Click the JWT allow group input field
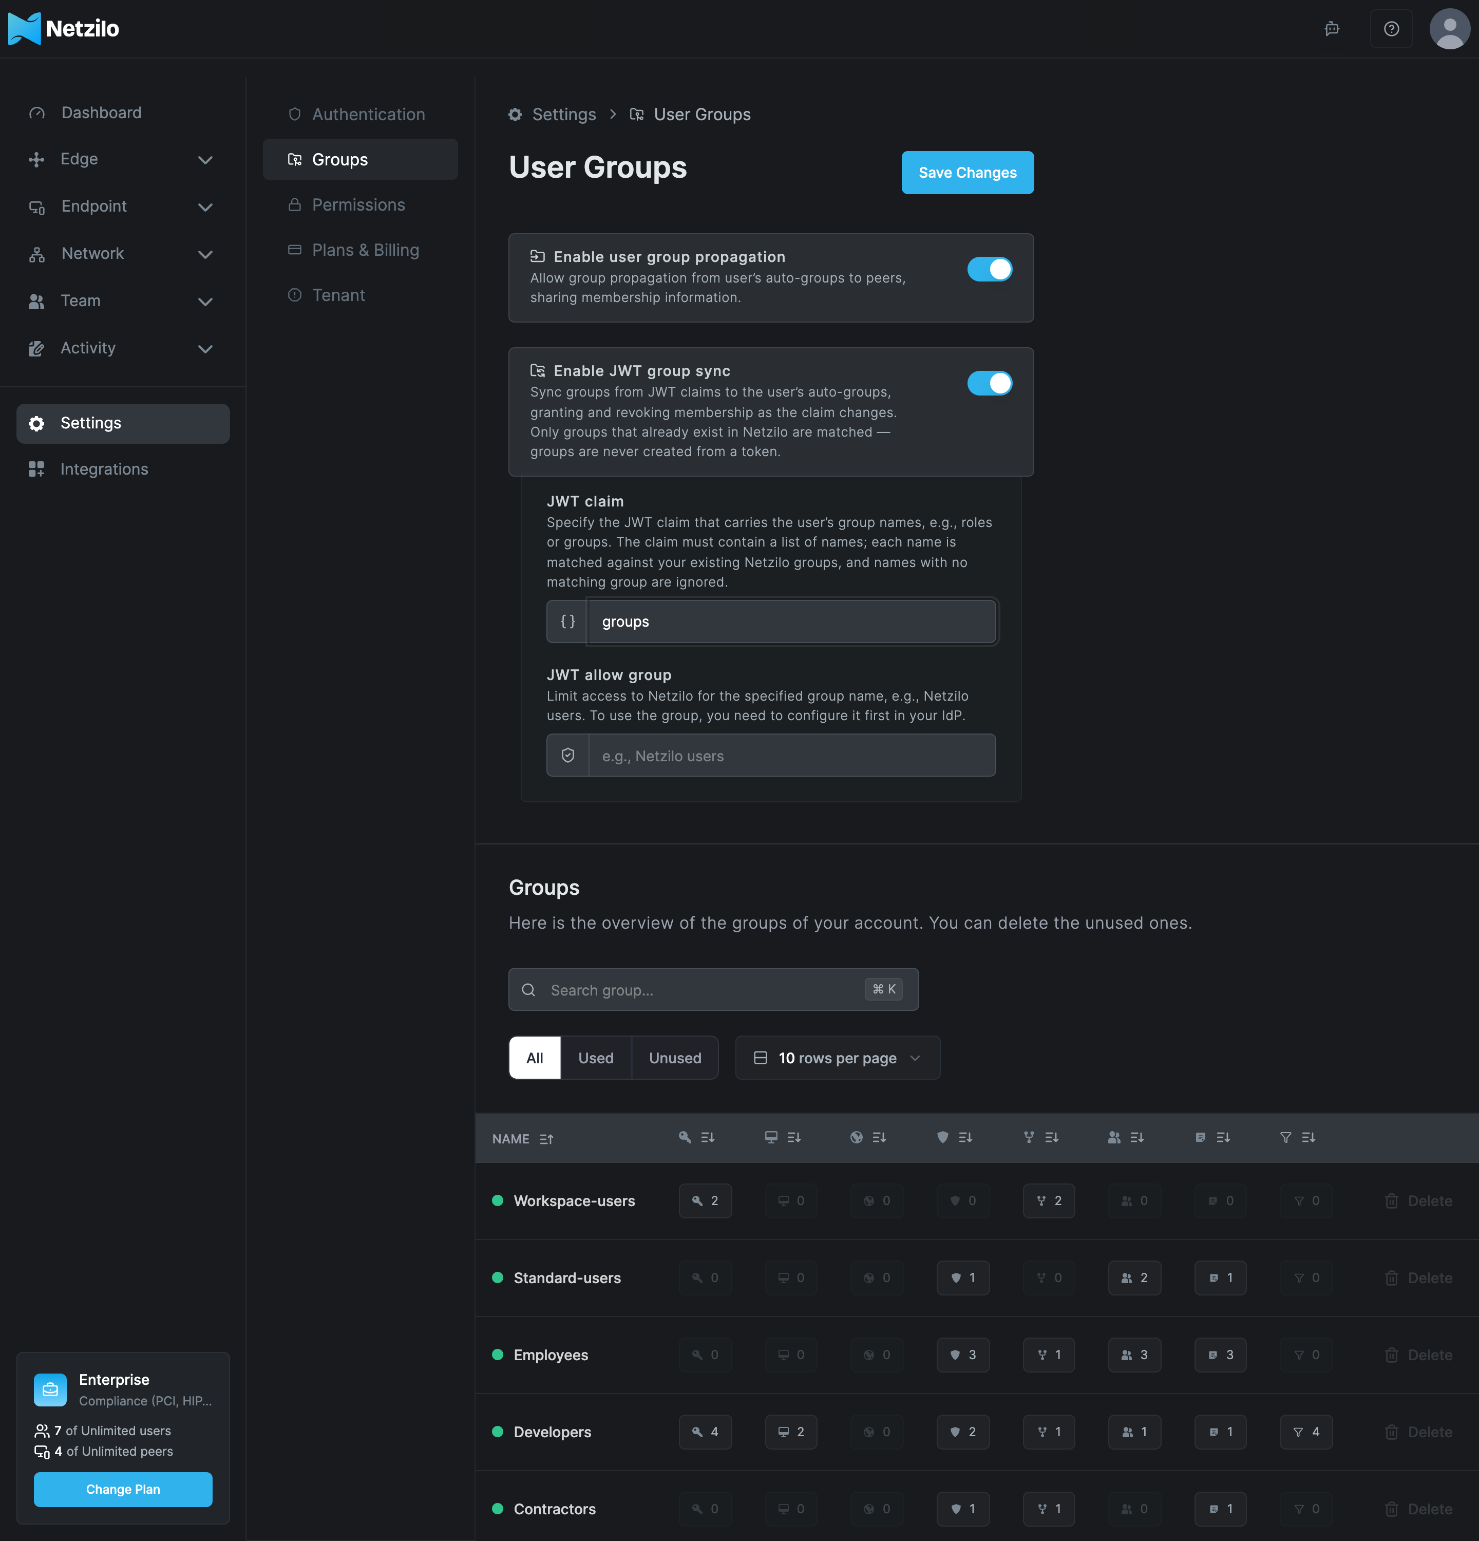1479x1541 pixels. pos(791,756)
